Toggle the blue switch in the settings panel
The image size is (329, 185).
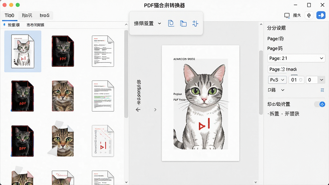click(320, 104)
